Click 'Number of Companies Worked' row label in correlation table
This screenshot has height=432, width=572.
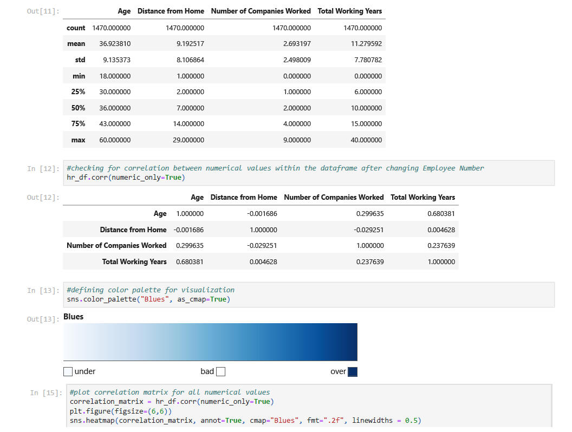tap(117, 246)
